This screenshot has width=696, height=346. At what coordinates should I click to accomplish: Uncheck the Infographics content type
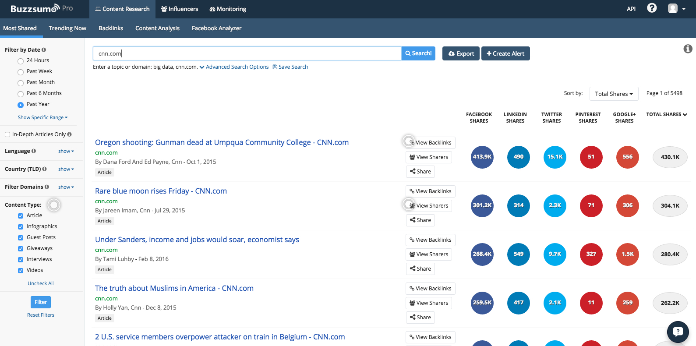click(x=21, y=226)
